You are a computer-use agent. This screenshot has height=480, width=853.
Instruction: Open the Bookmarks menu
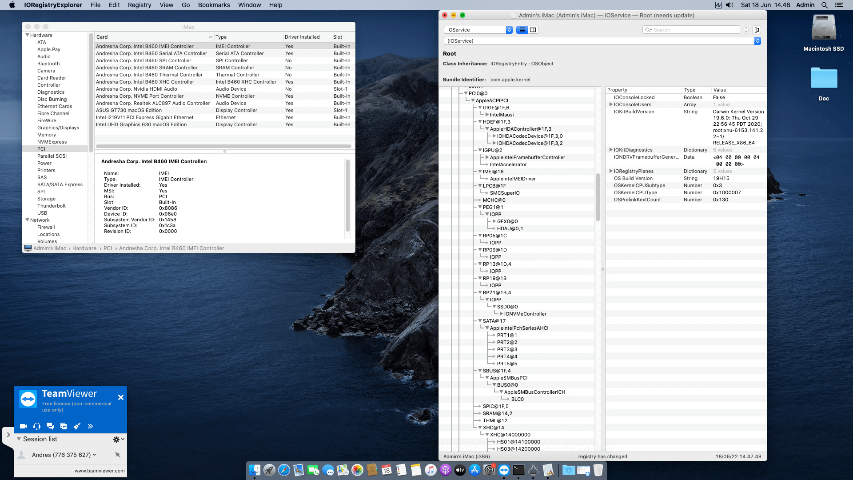214,5
